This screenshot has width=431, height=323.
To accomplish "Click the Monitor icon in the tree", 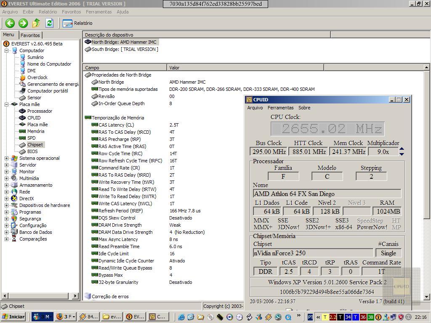I will [x=14, y=172].
